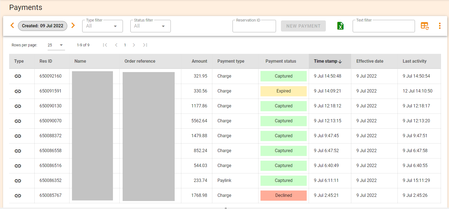This screenshot has height=209, width=449.
Task: Select the Declined status badge
Action: (x=283, y=195)
